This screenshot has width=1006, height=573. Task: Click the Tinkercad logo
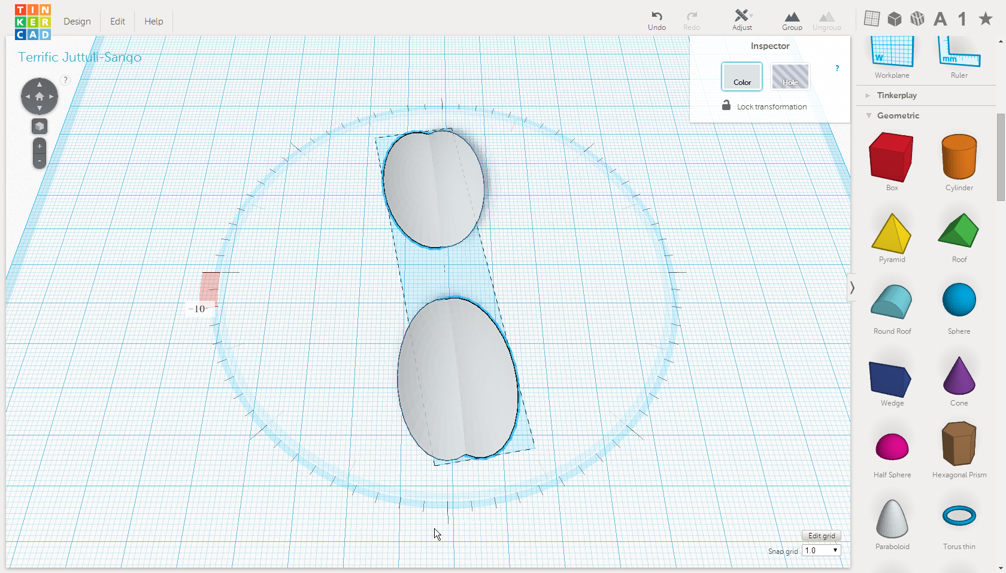click(x=33, y=22)
